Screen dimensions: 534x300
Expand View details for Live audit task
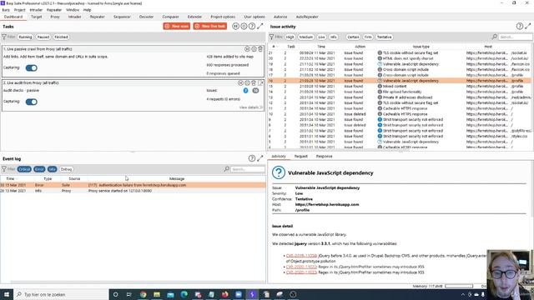pos(250,107)
